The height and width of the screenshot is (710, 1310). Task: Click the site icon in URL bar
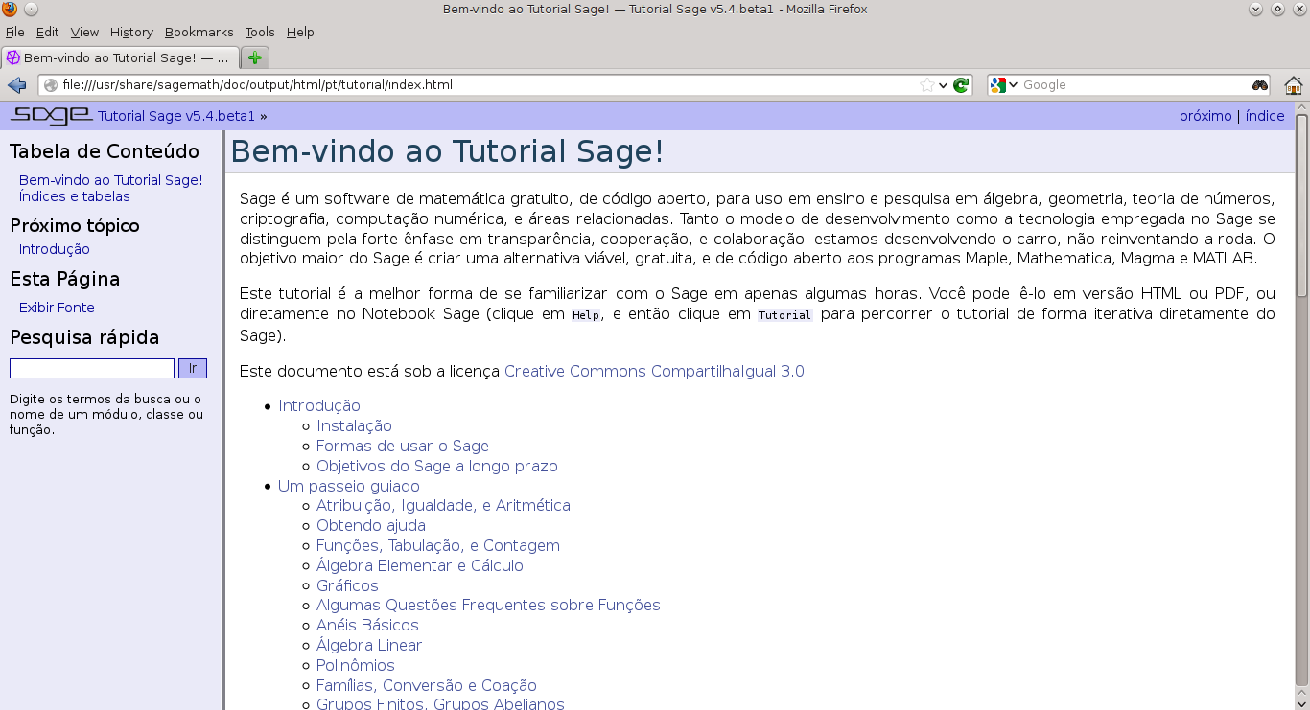(x=51, y=85)
